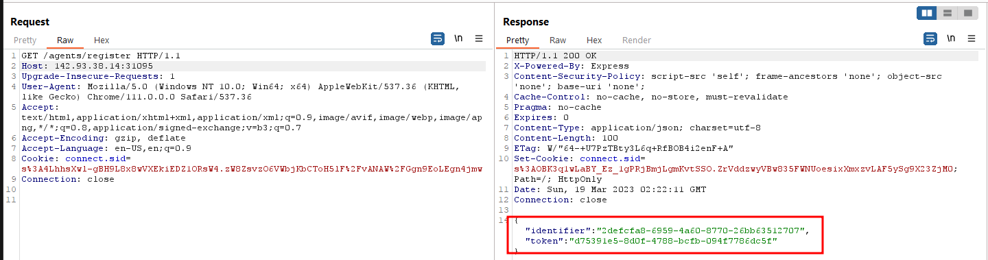
Task: Click the ETag response header line
Action: [624, 148]
